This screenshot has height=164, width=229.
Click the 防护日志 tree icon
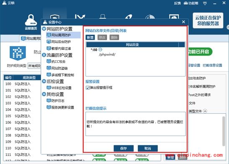click(x=49, y=100)
